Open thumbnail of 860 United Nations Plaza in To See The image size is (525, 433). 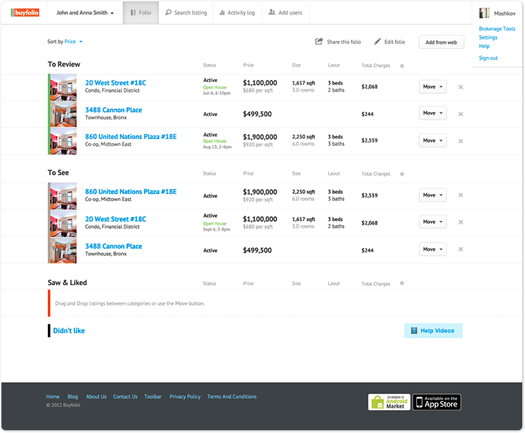63,196
